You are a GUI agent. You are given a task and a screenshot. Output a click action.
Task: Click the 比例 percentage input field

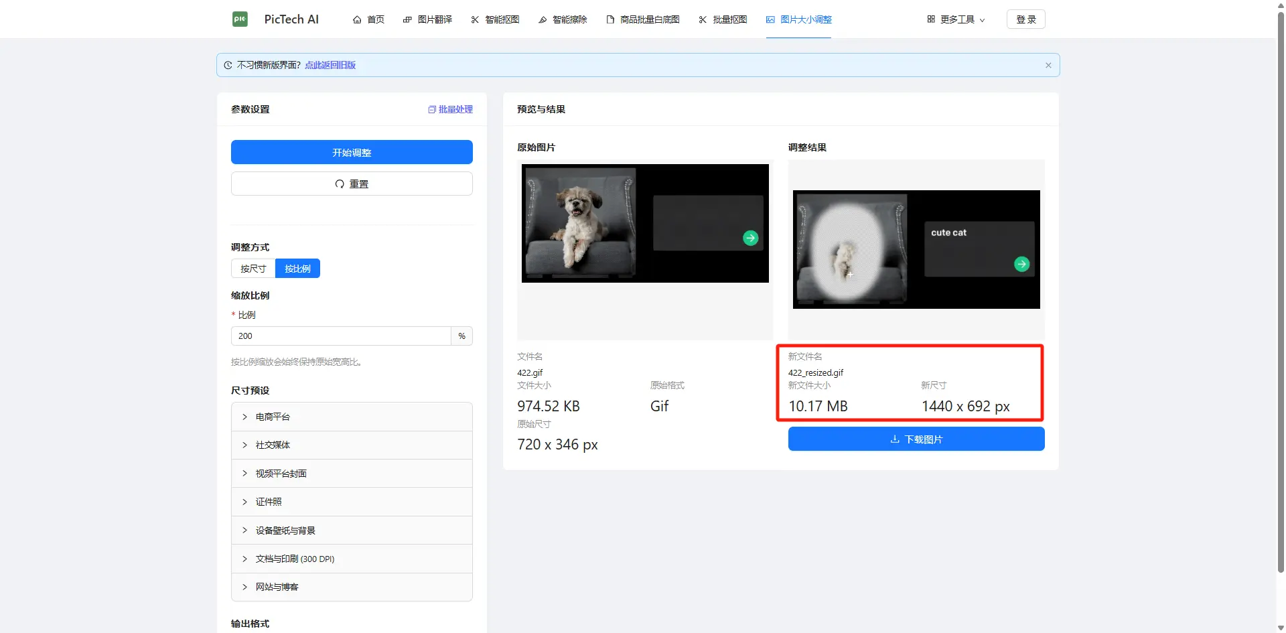point(340,336)
